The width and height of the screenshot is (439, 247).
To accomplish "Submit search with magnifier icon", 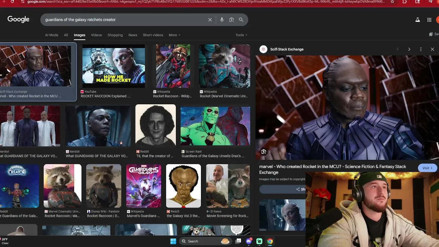I will 241,20.
